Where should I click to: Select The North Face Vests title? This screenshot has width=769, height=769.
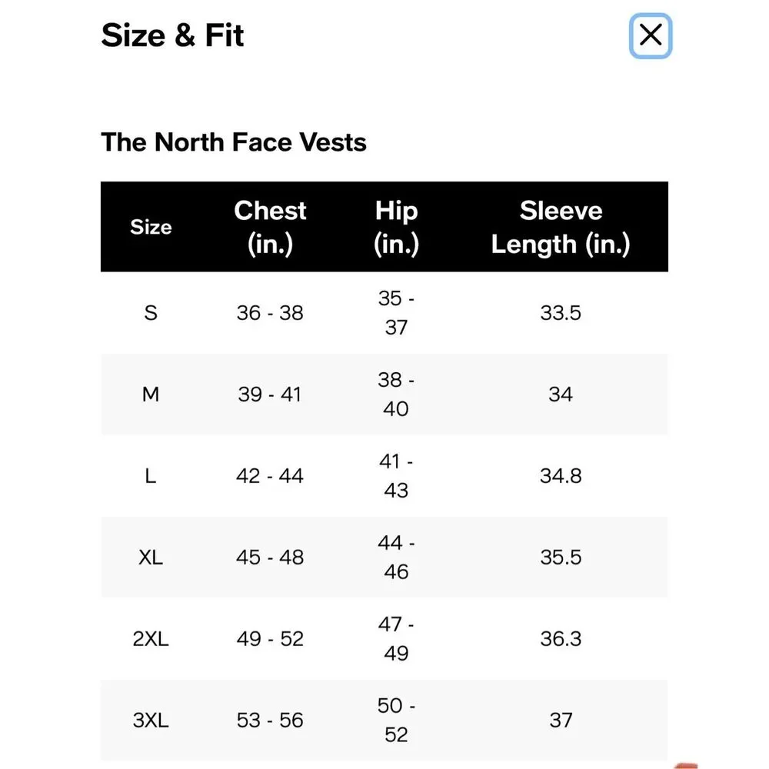click(234, 142)
